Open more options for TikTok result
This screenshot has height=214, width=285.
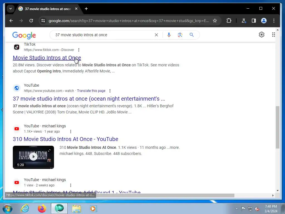point(79,50)
